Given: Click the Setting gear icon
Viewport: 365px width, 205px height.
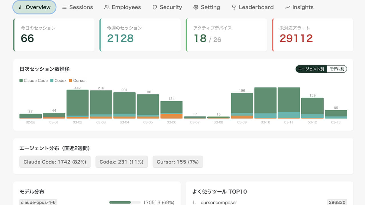Looking at the screenshot, I should (196, 7).
